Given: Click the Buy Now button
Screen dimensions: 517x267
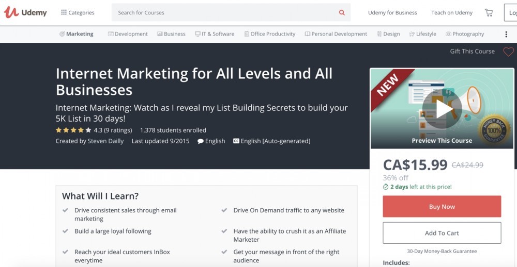Looking at the screenshot, I should click(x=442, y=207).
